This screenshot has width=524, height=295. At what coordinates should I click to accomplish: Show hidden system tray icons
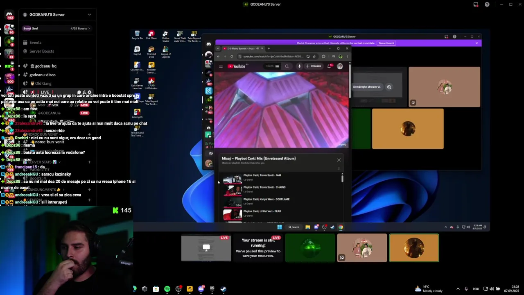click(x=458, y=289)
